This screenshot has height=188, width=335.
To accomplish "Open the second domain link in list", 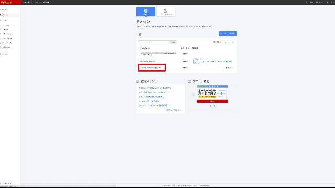I will click(147, 62).
